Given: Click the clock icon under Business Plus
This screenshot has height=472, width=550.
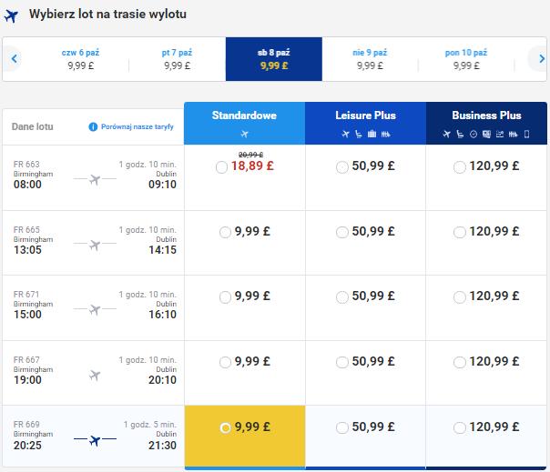Looking at the screenshot, I should click(474, 135).
